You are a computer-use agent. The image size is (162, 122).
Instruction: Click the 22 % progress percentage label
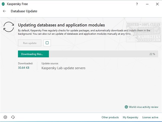pos(152,54)
